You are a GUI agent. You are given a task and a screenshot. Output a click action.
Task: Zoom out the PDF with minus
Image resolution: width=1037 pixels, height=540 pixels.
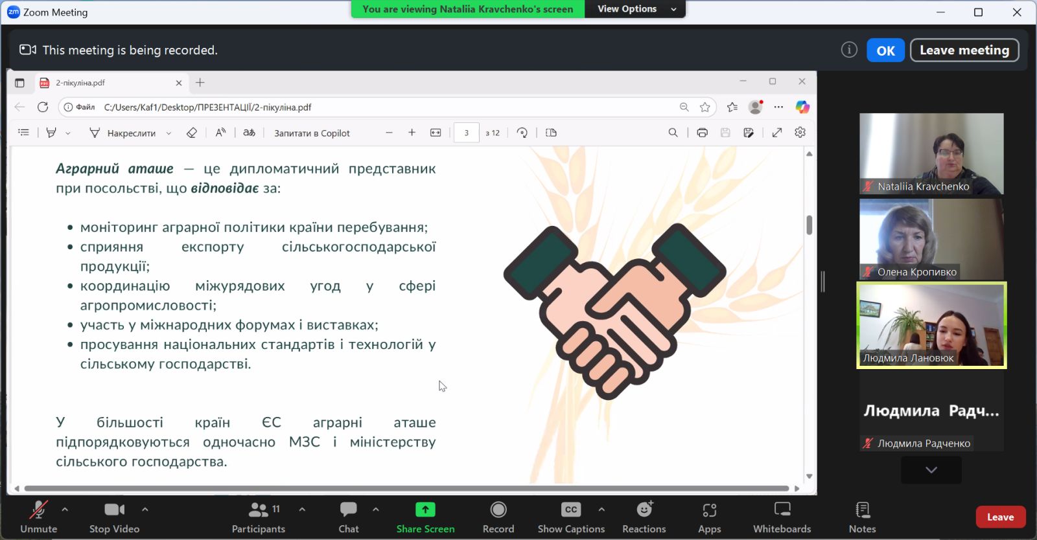point(389,133)
